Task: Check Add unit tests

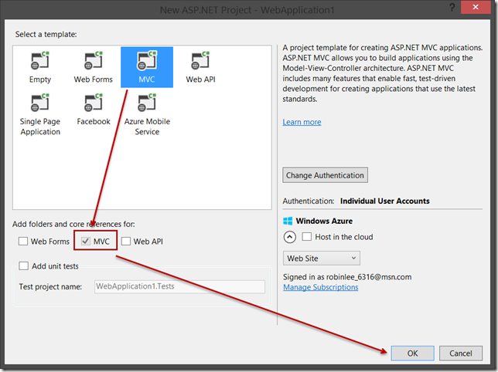Action: 23,265
